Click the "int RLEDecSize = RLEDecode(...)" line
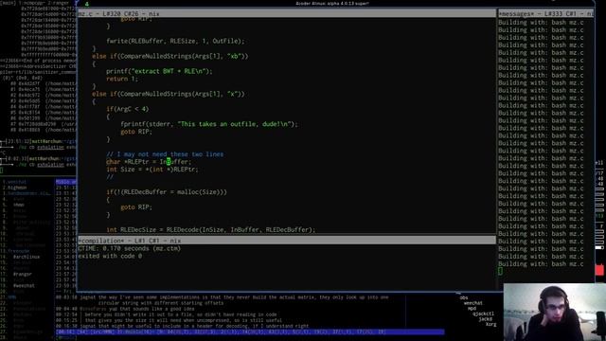Image resolution: width=606 pixels, height=341 pixels. click(x=210, y=229)
